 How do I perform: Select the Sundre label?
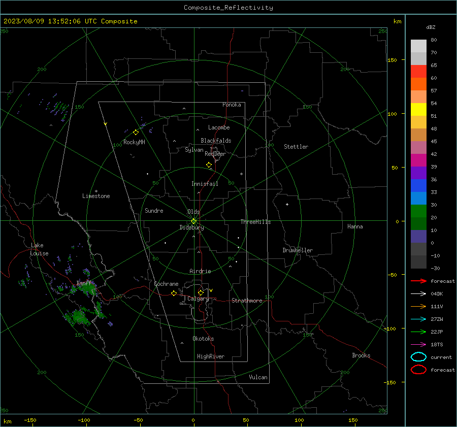pyautogui.click(x=154, y=211)
